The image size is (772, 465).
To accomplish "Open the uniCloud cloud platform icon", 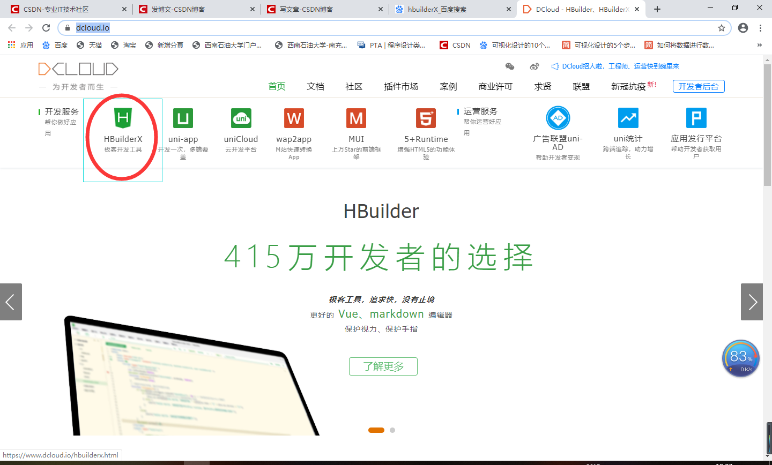I will tap(241, 118).
